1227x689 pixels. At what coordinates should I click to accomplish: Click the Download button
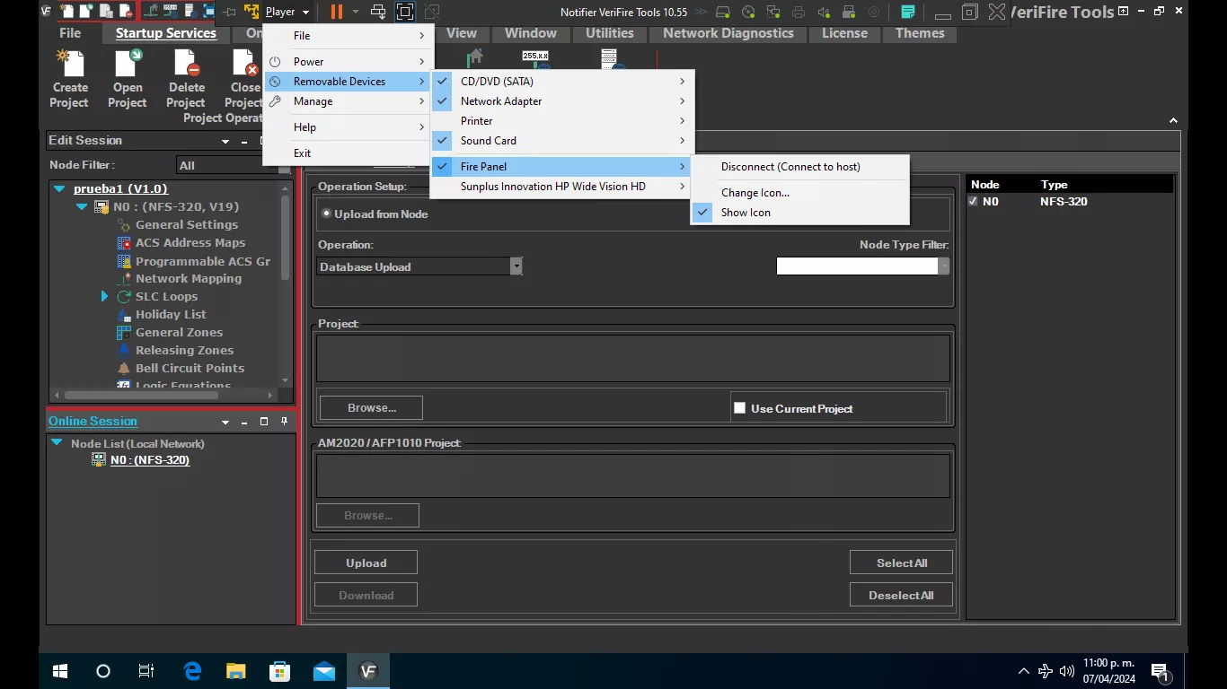366,595
